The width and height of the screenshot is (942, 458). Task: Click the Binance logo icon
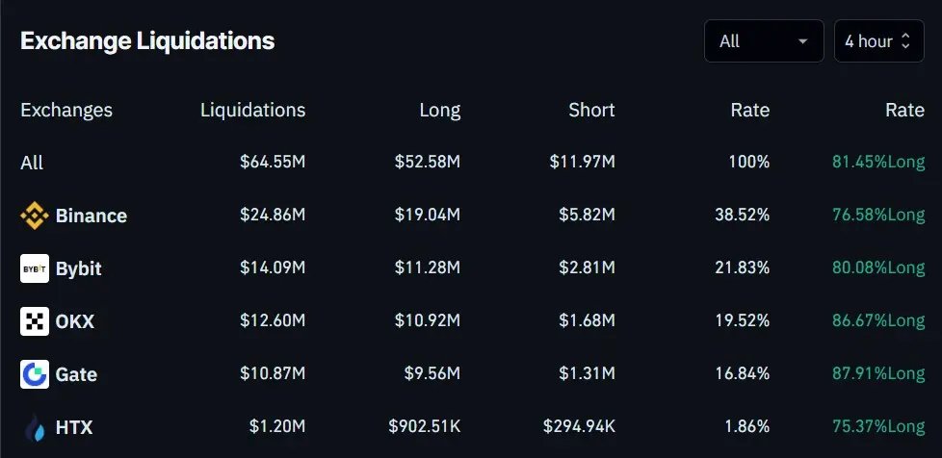click(x=35, y=216)
